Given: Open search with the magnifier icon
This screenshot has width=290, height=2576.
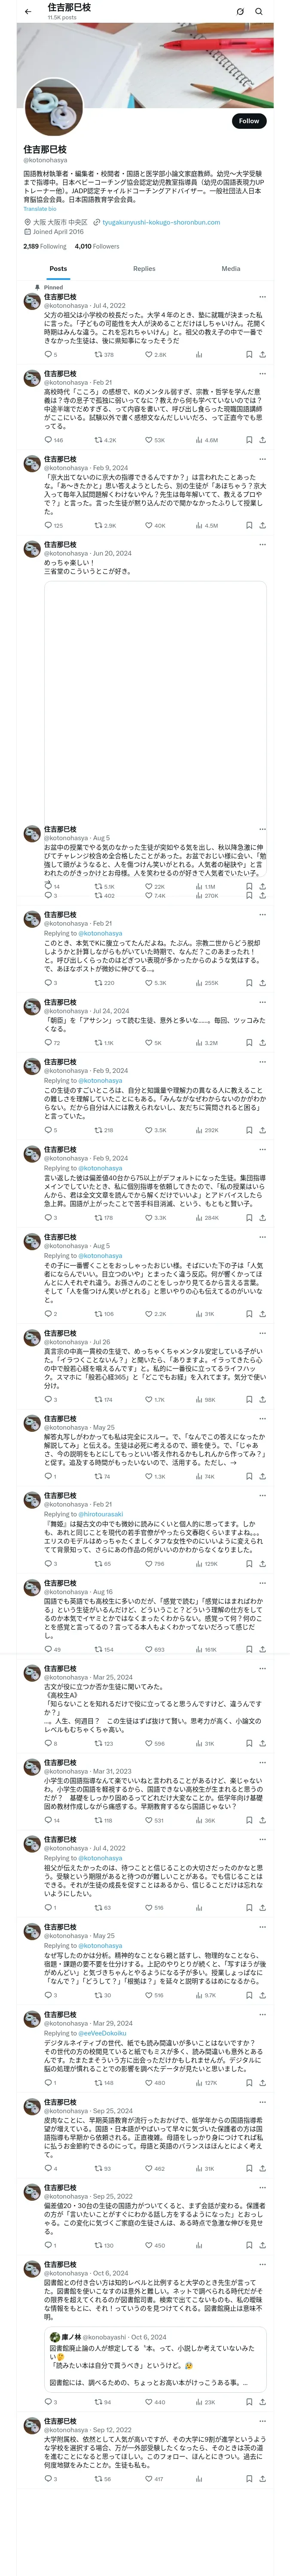Looking at the screenshot, I should tap(259, 12).
